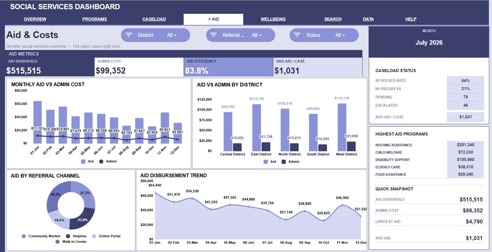Select the 18.5% donut segment
Image resolution: width=492 pixels, height=252 pixels.
tap(59, 220)
